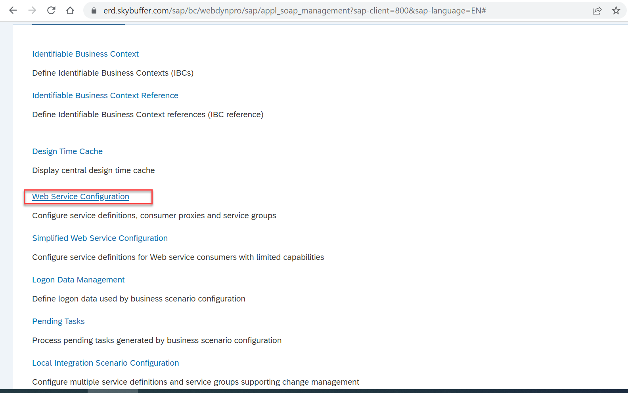
Task: Click 'Define Identifiable Business Contexts (IBCs)' text
Action: 113,73
